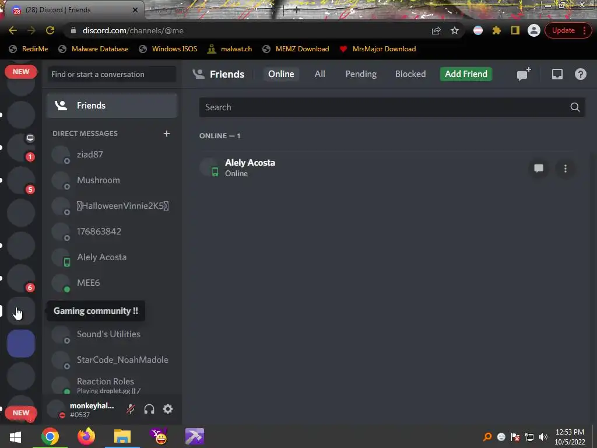
Task: Switch to the Blocked tab
Action: [x=410, y=74]
